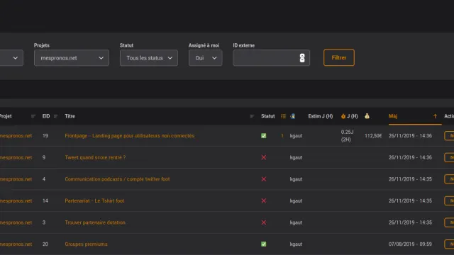Click the Màj ascending sort arrow
The height and width of the screenshot is (255, 454).
pos(435,116)
